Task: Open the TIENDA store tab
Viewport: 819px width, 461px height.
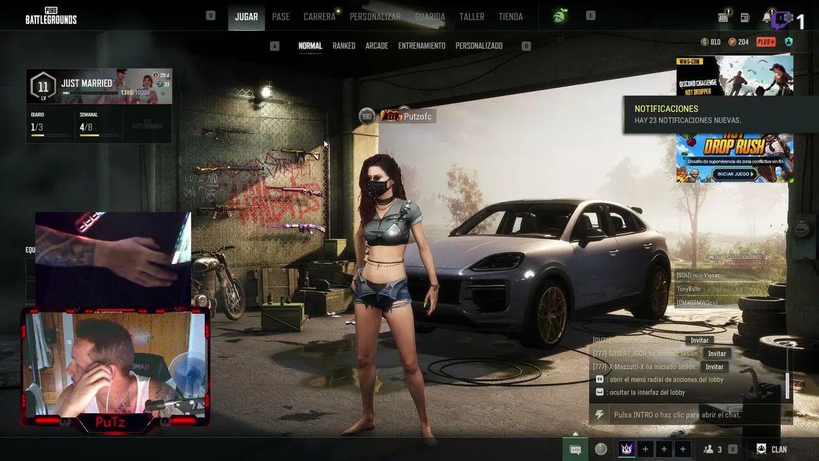Action: click(511, 17)
